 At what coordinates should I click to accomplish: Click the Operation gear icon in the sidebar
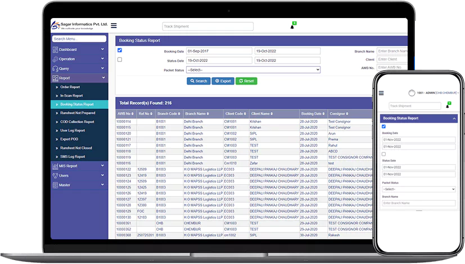coord(55,59)
